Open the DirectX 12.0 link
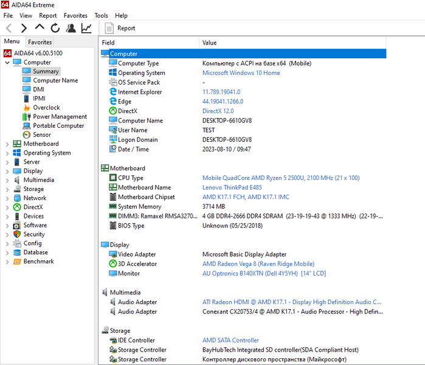 [x=218, y=111]
